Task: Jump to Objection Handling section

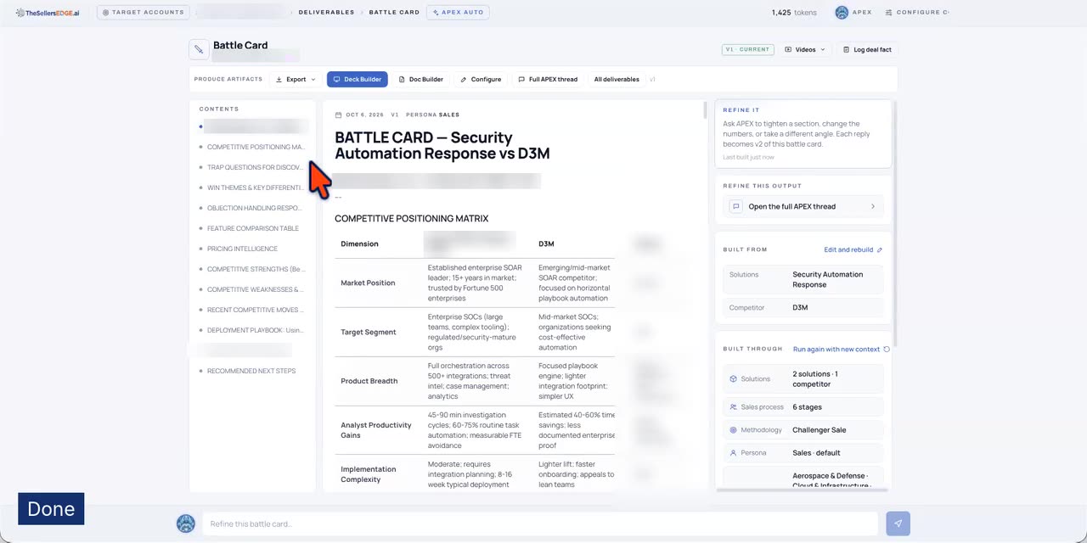Action: pos(253,209)
